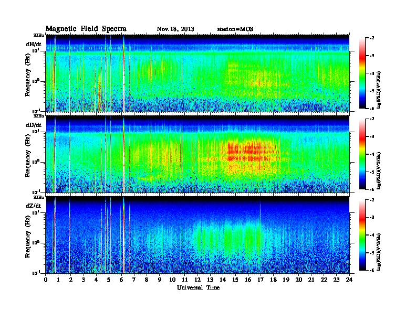The height and width of the screenshot is (321, 416).
Task: Pick the color bar beside the dH/dt panel
Action: click(x=362, y=73)
